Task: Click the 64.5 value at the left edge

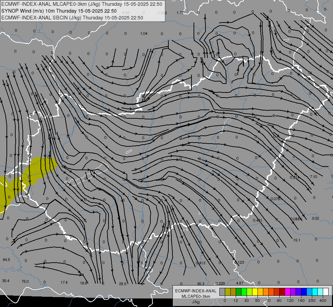Action: click(x=6, y=260)
